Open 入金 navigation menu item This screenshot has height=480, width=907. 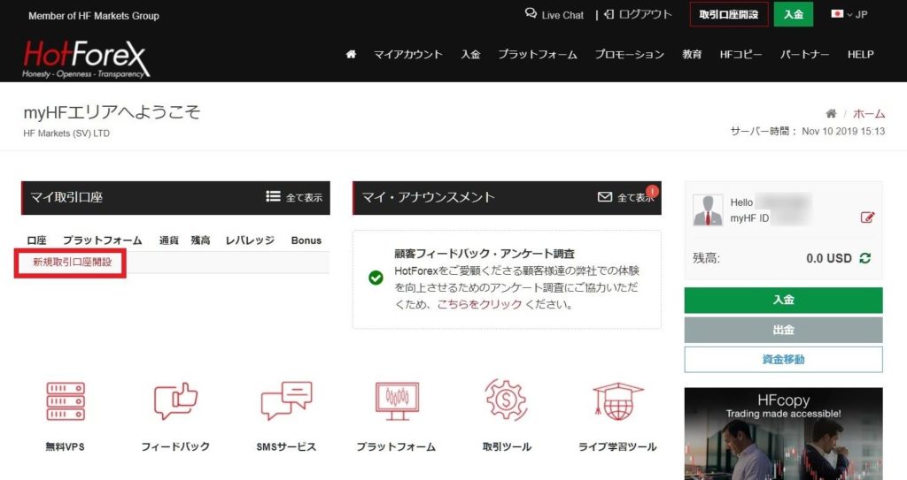click(470, 54)
